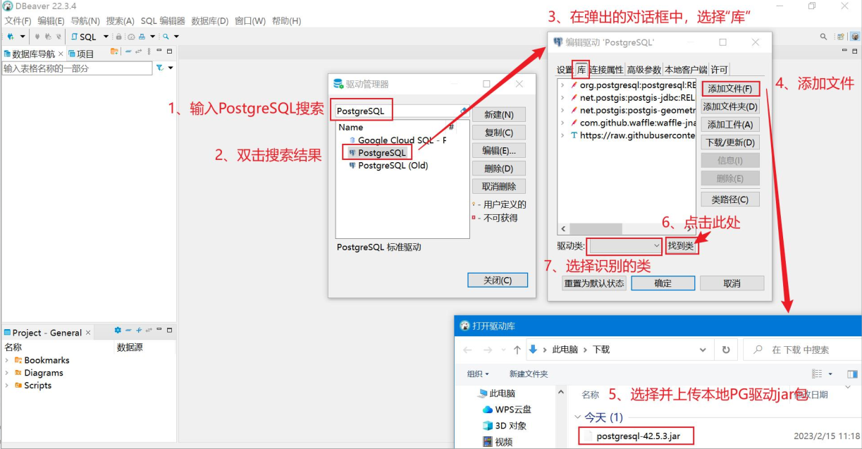The height and width of the screenshot is (449, 862).
Task: Toggle link-with-editor double-arrow icon
Action: tap(138, 51)
